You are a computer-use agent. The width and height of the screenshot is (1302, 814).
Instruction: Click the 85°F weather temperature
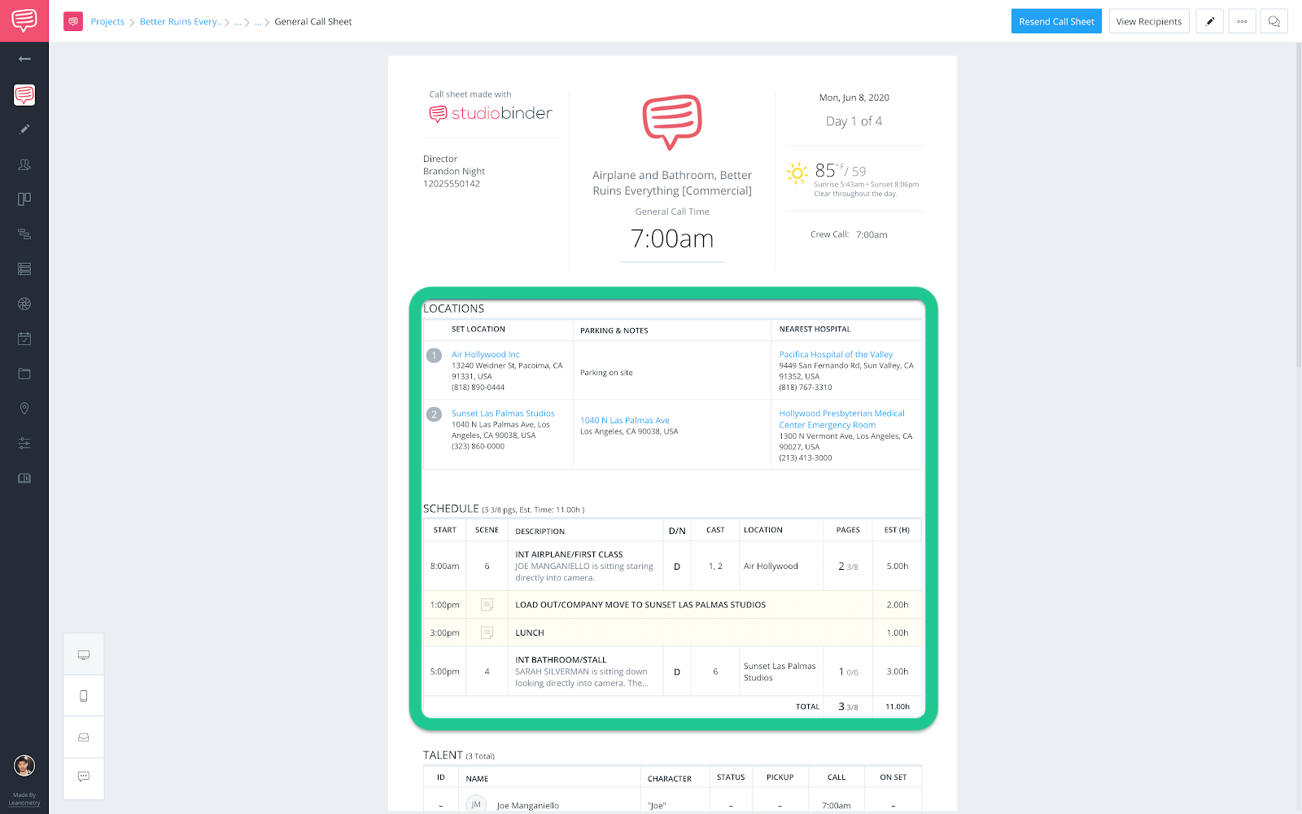click(828, 170)
